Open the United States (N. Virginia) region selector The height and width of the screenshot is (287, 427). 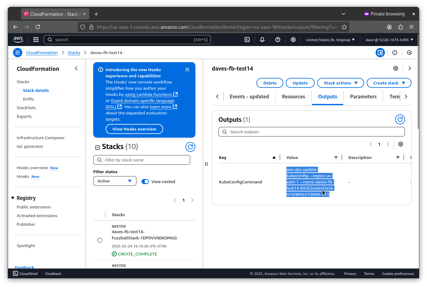pos(330,40)
